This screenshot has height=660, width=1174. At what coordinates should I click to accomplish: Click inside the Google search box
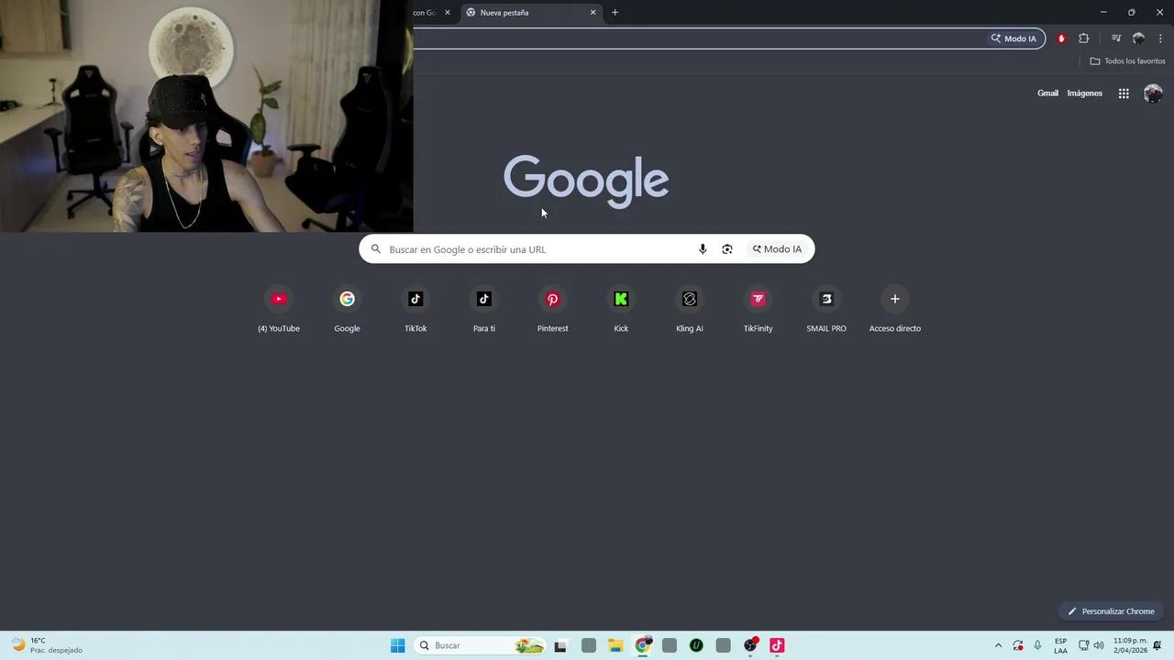click(587, 249)
